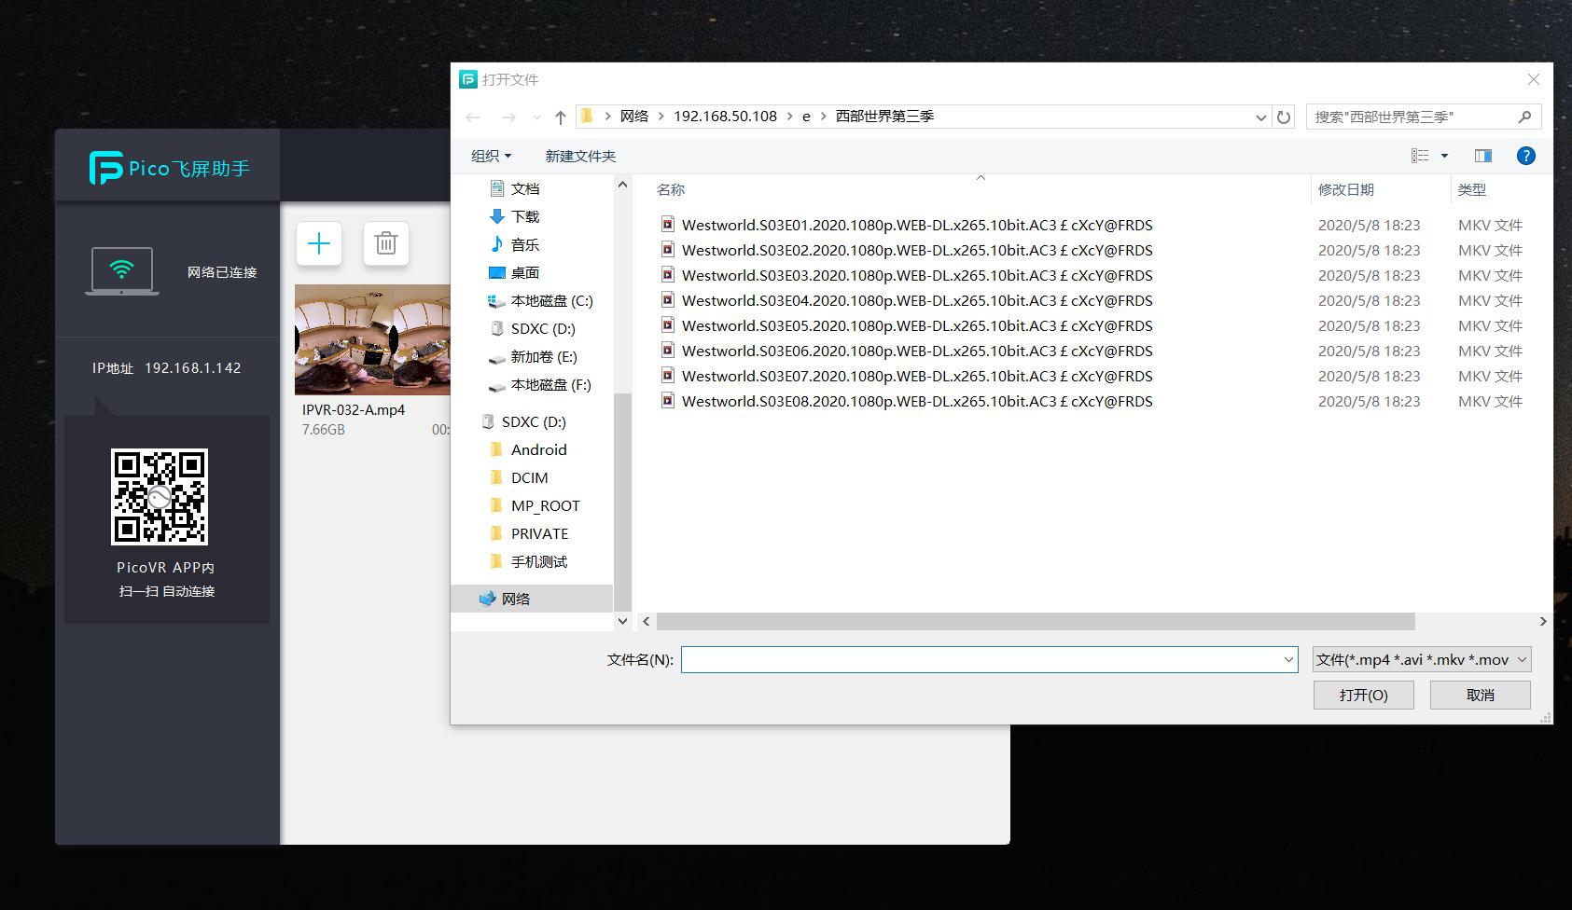The image size is (1572, 910).
Task: Click the QR code image
Action: [160, 497]
